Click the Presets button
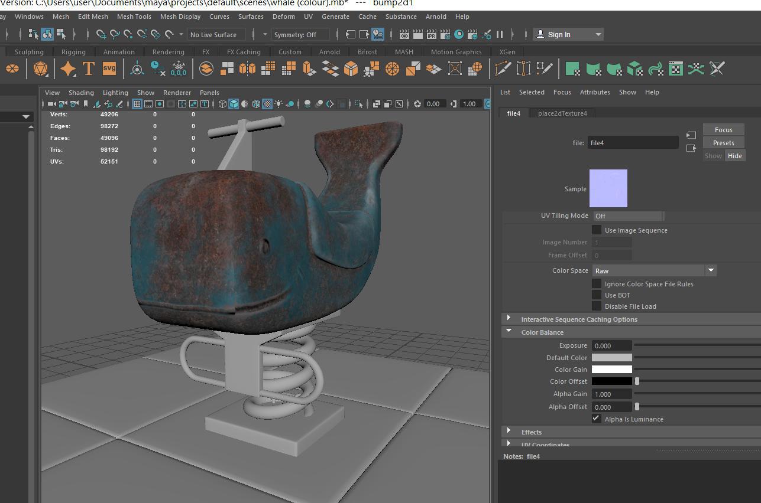 (x=723, y=142)
